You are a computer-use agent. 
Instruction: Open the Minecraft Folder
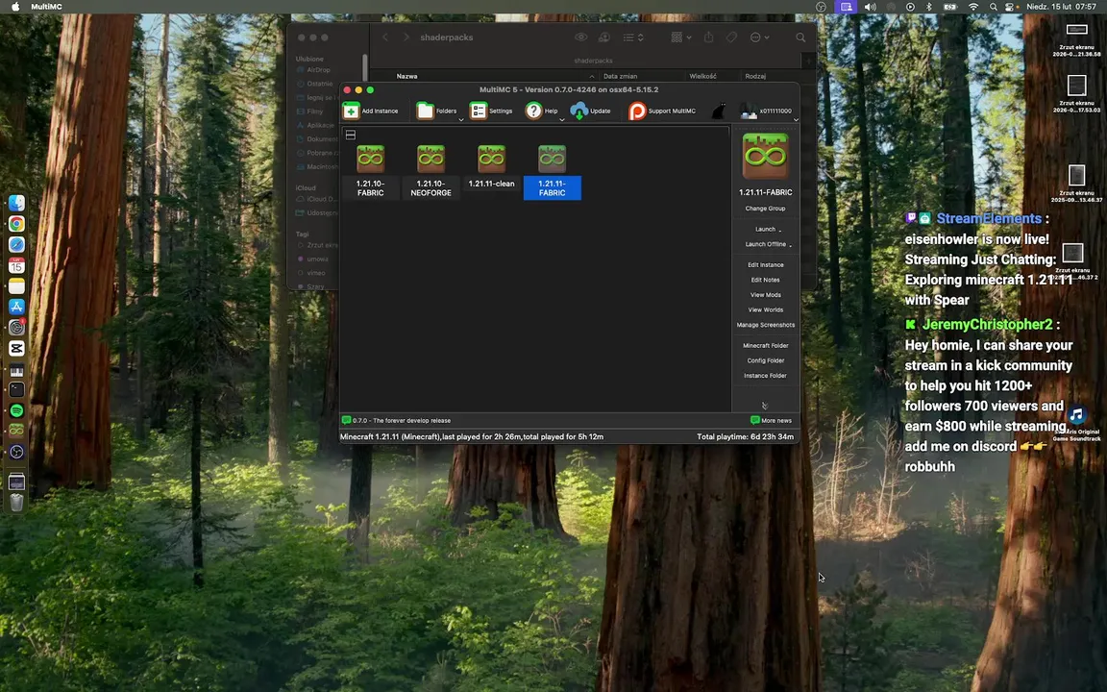(765, 345)
